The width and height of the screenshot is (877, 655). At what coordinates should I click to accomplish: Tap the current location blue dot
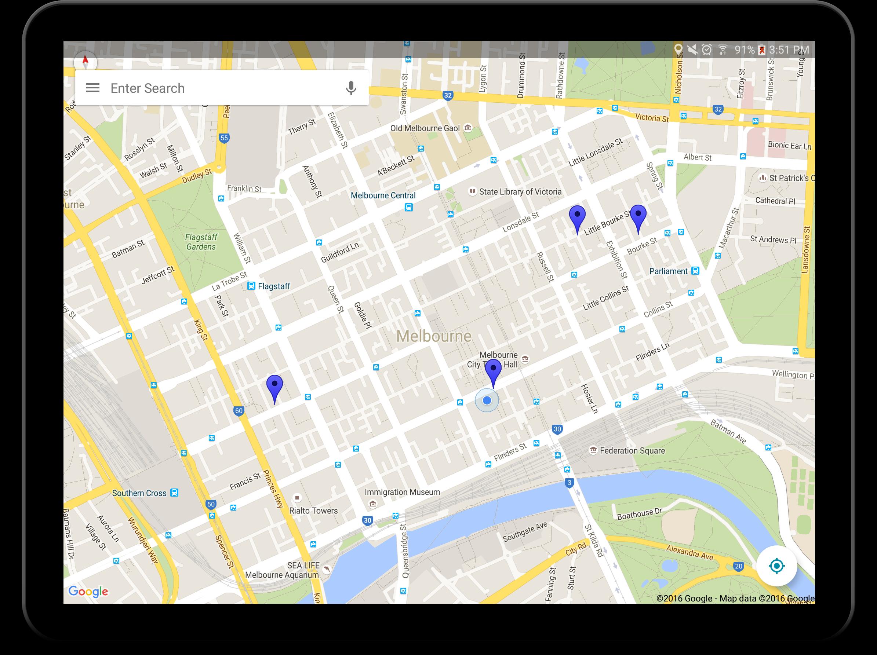point(487,400)
